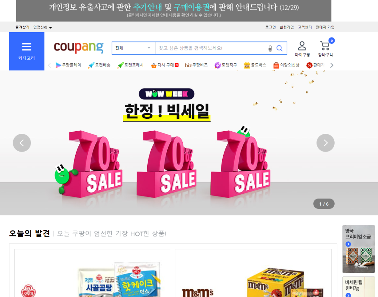Open the 장바구니 shopping cart icon
The width and height of the screenshot is (378, 297).
(x=325, y=49)
